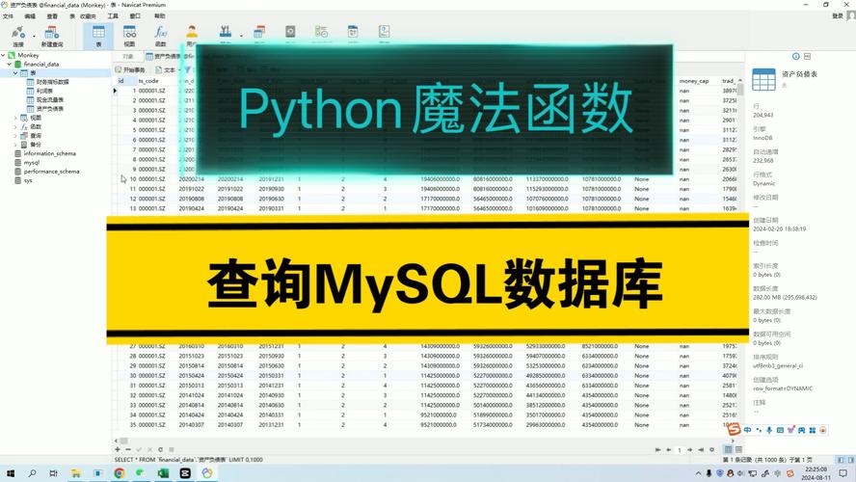The height and width of the screenshot is (482, 856).
Task: Open the Windows Start menu
Action: coord(11,473)
